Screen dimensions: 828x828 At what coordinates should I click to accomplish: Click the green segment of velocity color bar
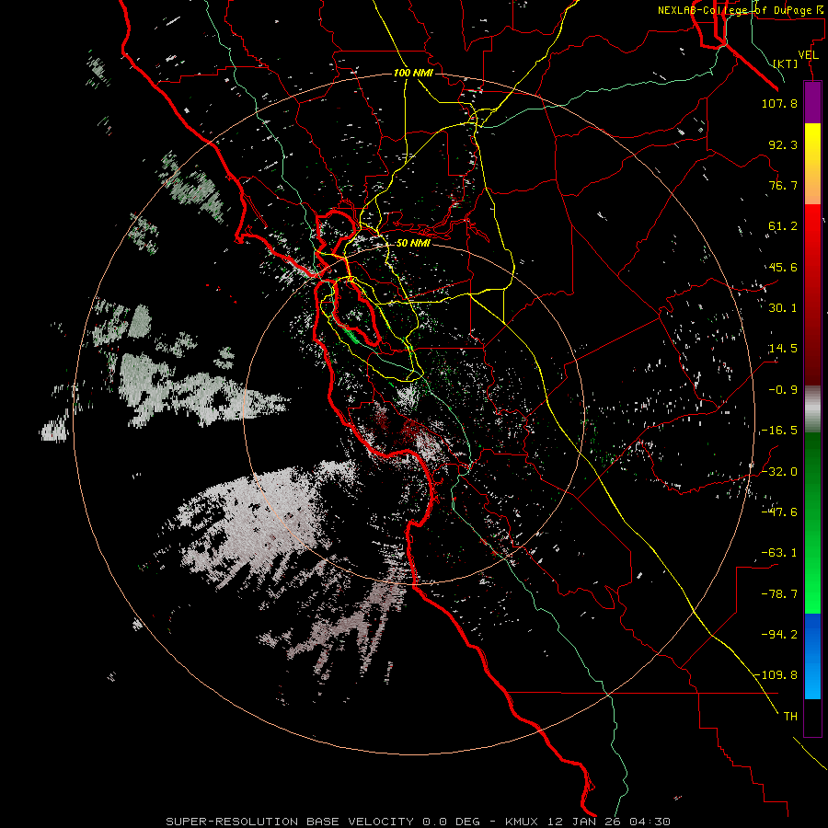click(x=812, y=523)
